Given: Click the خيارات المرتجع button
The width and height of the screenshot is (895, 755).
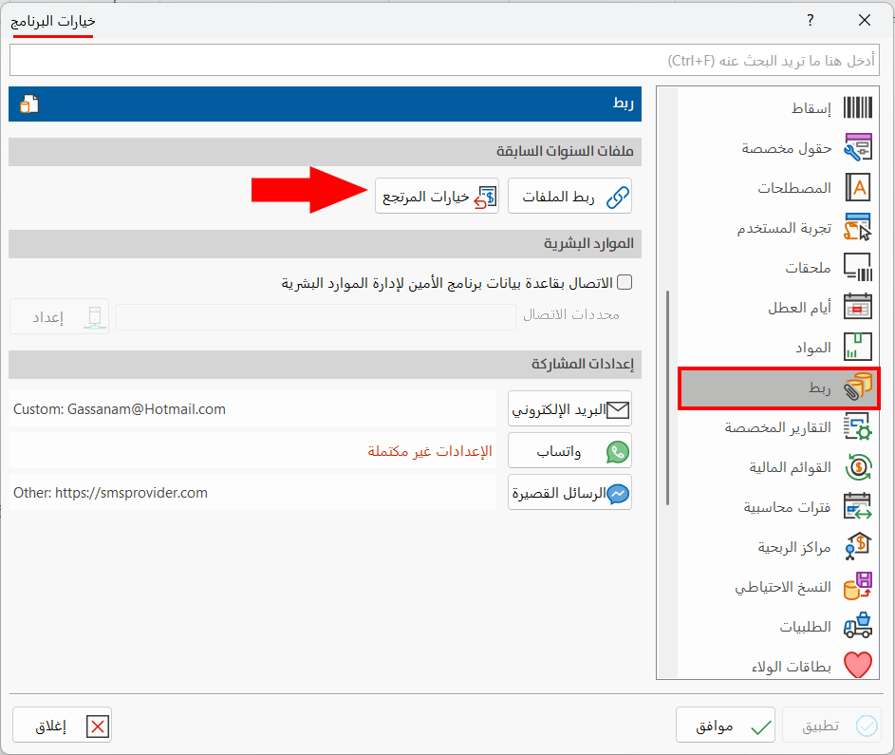Looking at the screenshot, I should tap(437, 196).
